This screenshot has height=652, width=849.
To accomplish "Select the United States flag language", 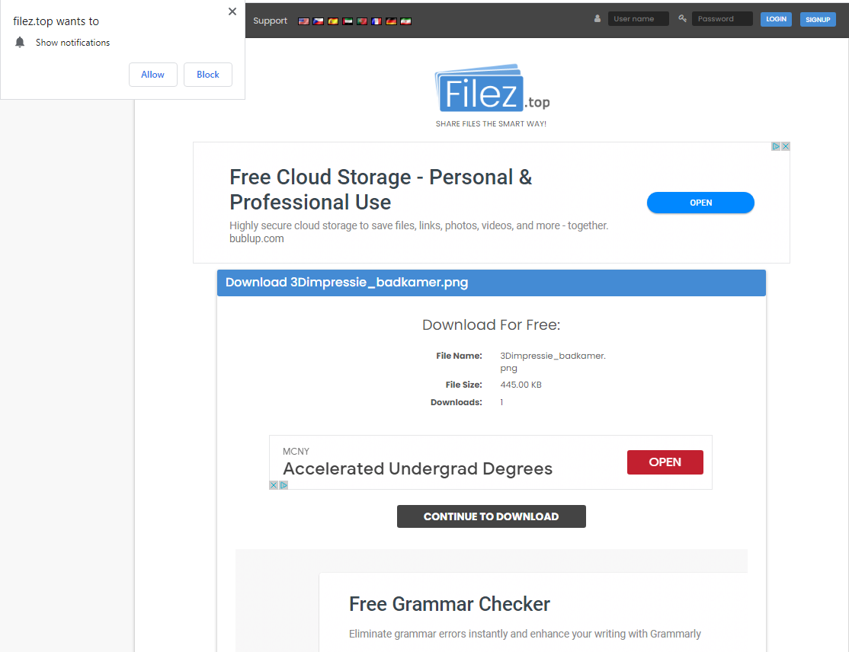I will (303, 21).
